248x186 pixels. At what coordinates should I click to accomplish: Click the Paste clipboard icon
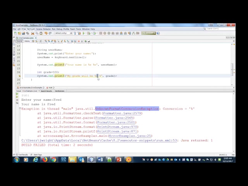pos(41,33)
